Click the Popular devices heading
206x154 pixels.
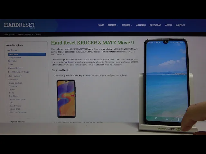coord(17,122)
